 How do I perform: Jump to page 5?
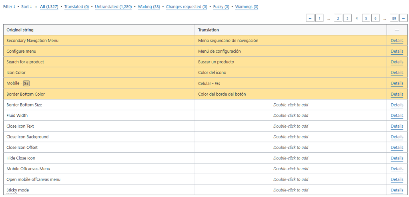(366, 18)
